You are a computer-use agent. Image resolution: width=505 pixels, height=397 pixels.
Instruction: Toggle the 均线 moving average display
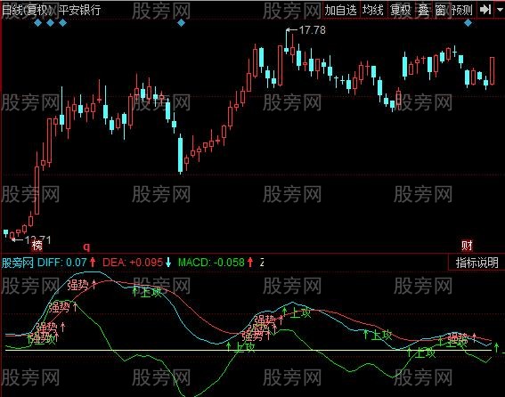point(373,10)
